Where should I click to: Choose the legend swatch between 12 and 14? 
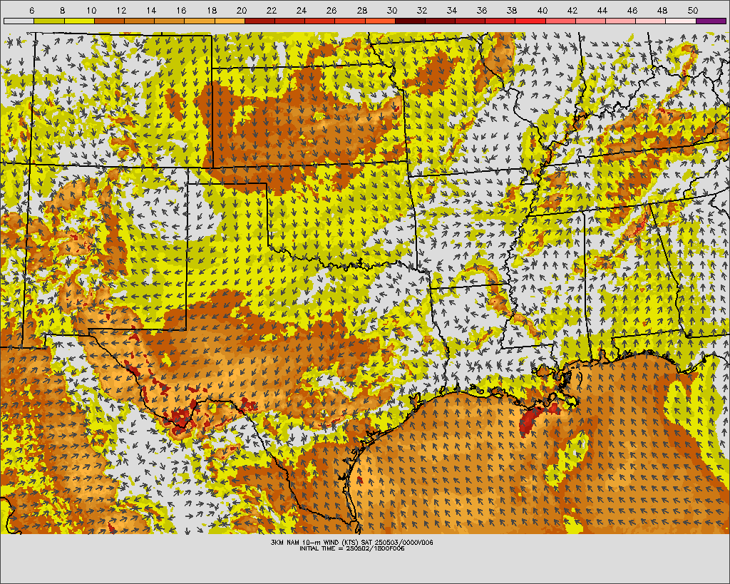pos(140,21)
